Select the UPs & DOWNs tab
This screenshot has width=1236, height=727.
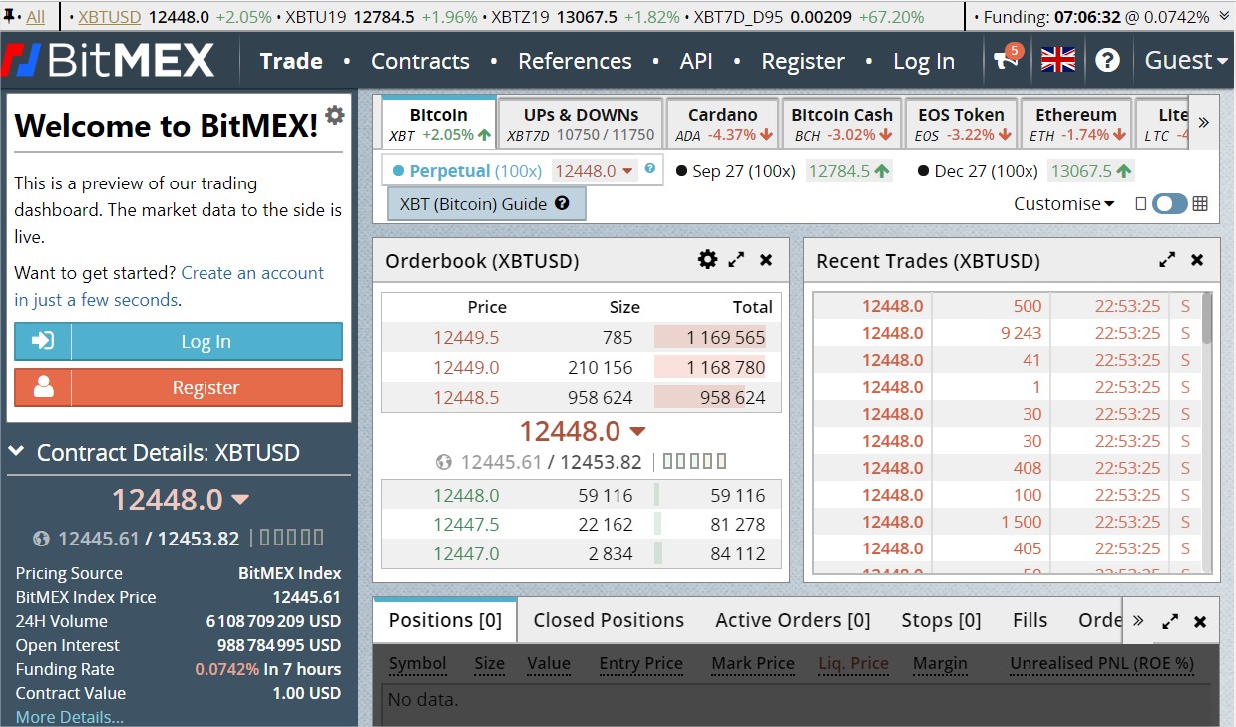click(581, 124)
